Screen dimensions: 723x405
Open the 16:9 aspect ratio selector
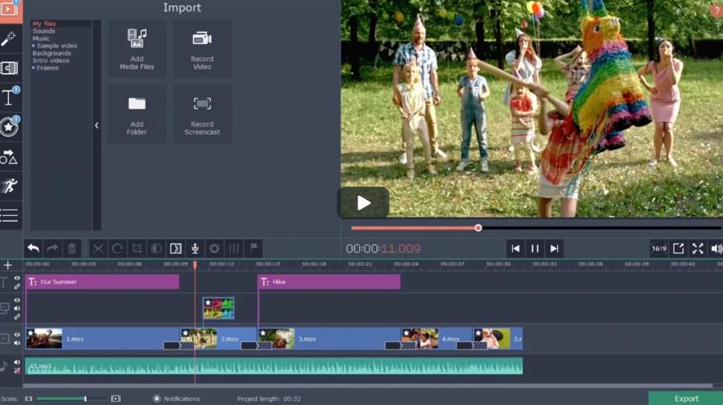(x=659, y=249)
